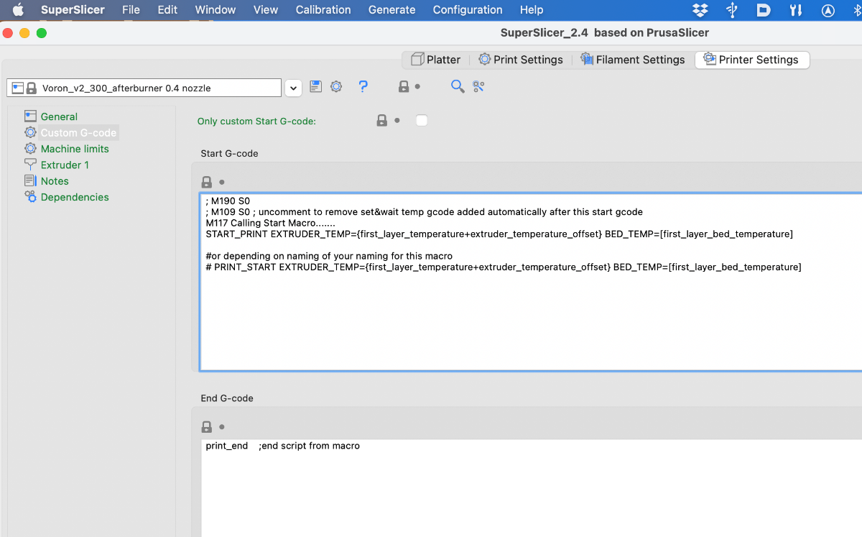Click the compare presets icon

[478, 86]
